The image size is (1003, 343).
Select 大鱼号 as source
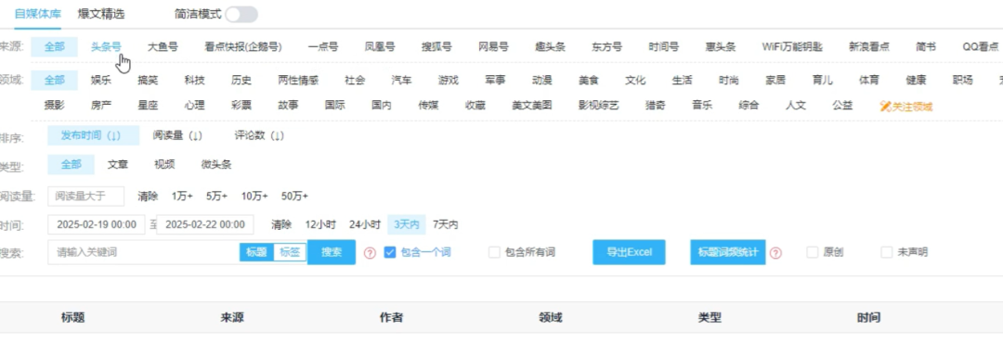[x=163, y=46]
